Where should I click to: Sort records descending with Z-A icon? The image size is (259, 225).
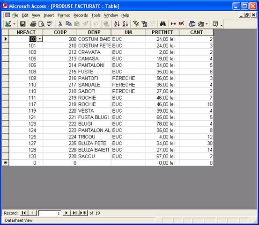pos(125,24)
